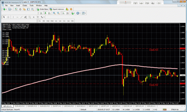Select W1 timeframe
Viewport: 187px width, 112px height.
point(69,21)
